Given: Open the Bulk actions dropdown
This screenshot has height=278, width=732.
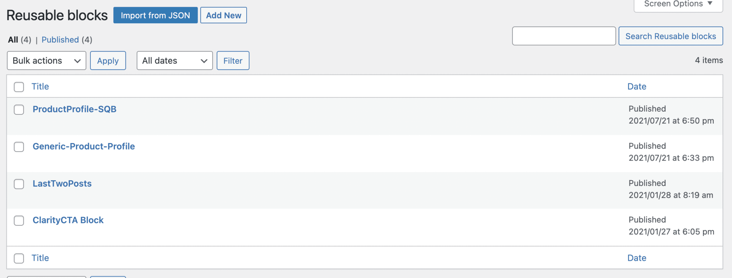Looking at the screenshot, I should click(x=46, y=60).
